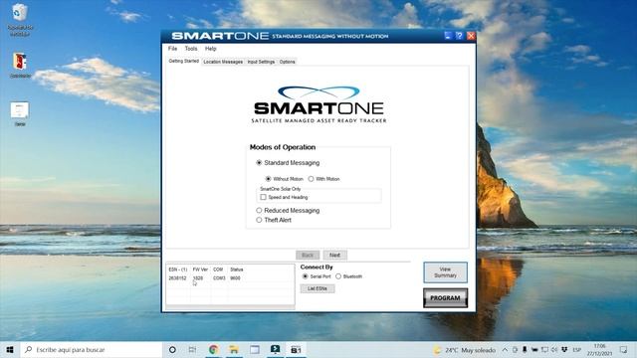Open the Help menu
637x358 pixels.
tap(210, 49)
